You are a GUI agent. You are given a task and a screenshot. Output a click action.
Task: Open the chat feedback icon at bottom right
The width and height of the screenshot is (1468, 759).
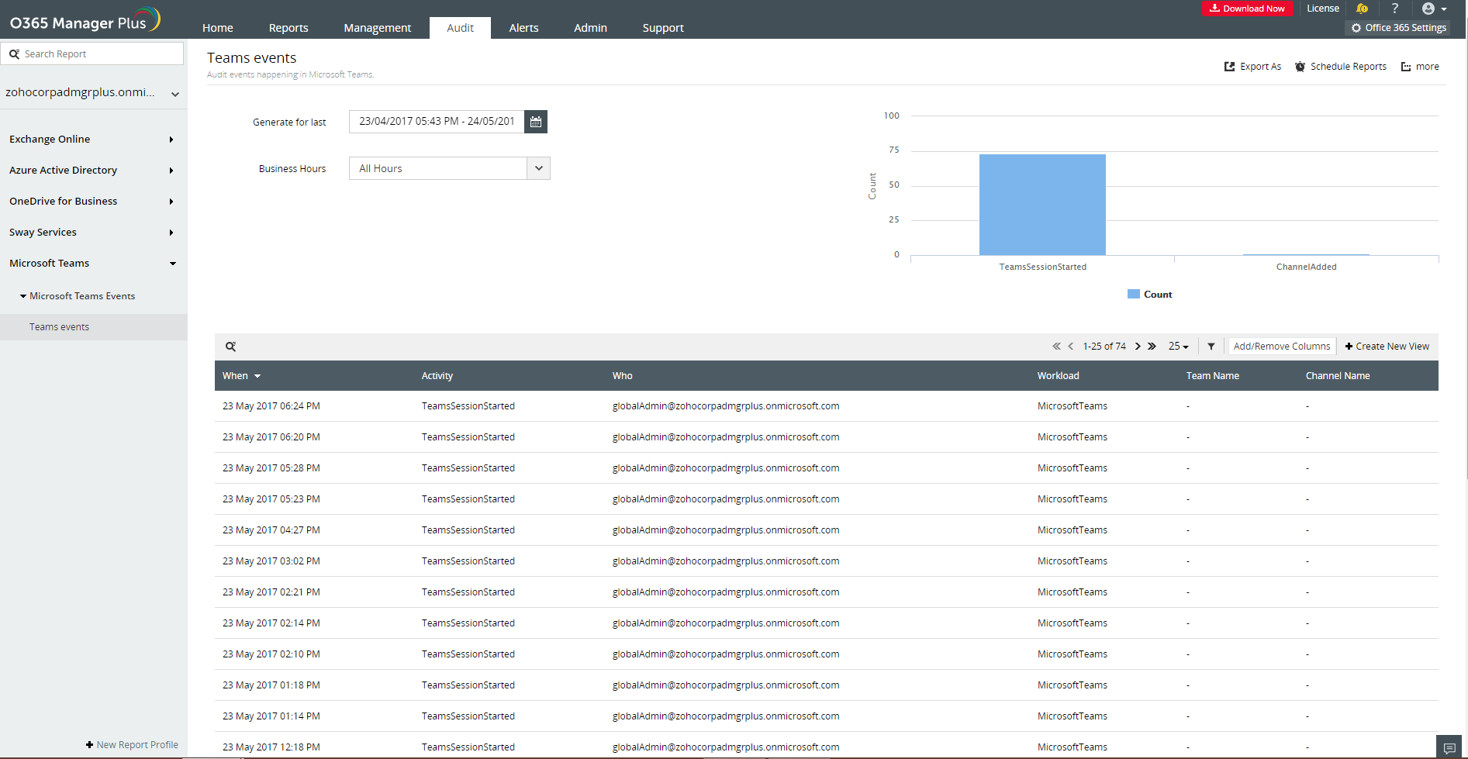1449,747
